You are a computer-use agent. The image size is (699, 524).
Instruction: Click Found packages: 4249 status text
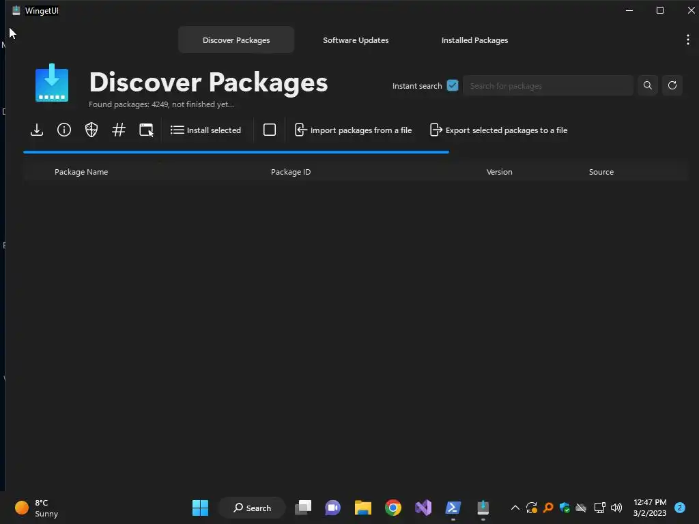[161, 104]
